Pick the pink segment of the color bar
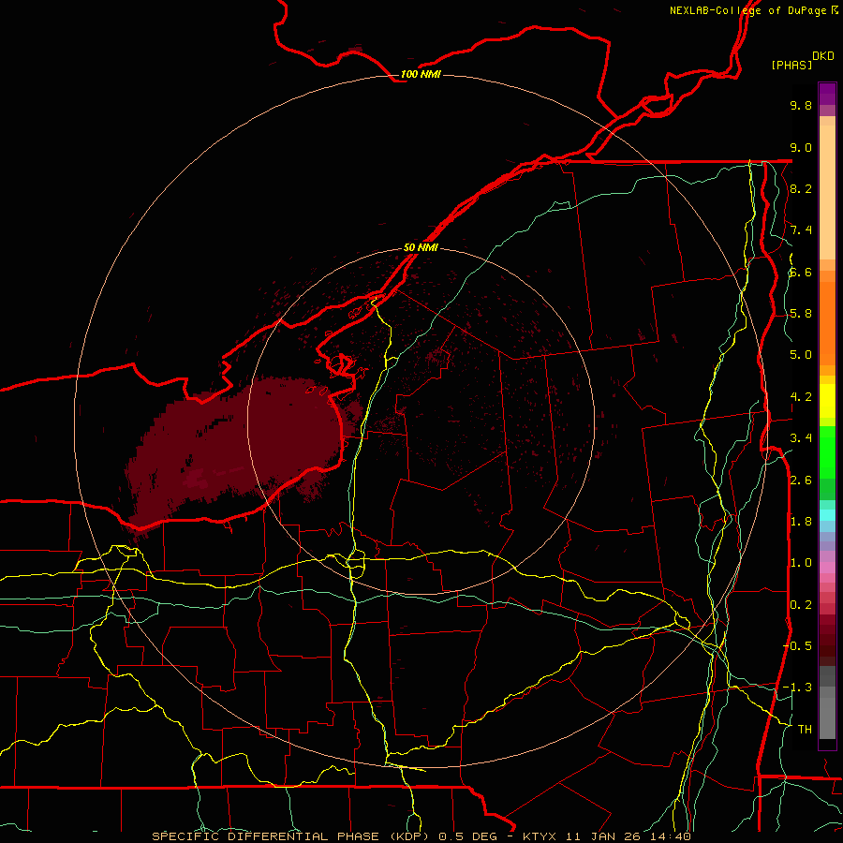 click(x=827, y=568)
